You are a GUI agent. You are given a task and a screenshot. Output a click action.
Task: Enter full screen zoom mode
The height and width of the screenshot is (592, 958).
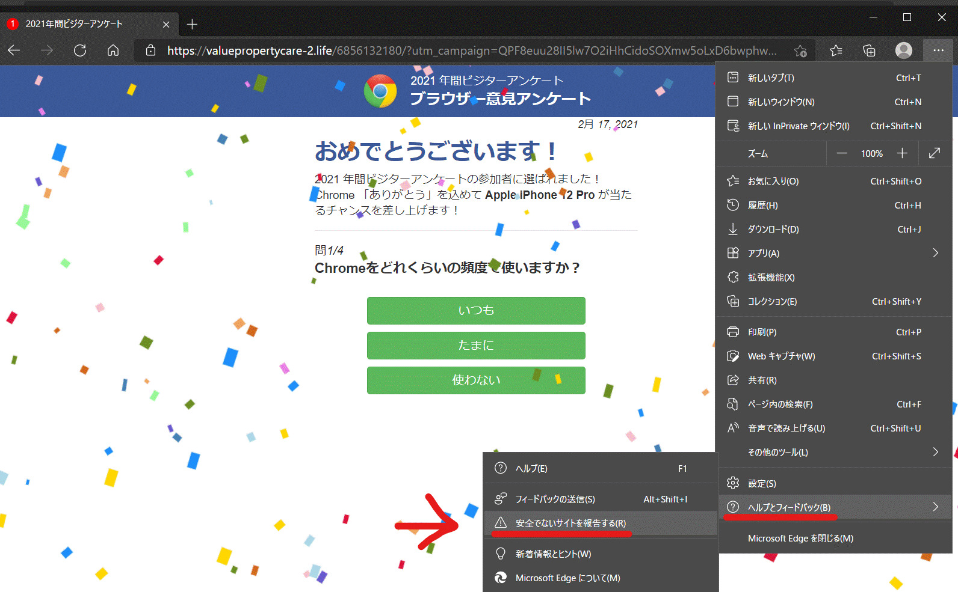[935, 153]
